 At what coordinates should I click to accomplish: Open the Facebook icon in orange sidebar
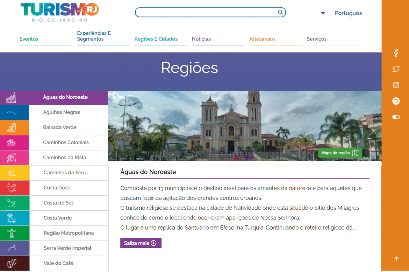[396, 53]
